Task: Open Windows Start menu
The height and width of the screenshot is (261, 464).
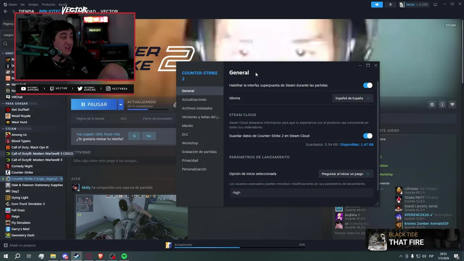Action: (x=5, y=256)
